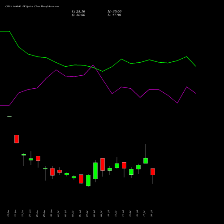Viewport: 224px width, 224px height.
Task: Click the red candlestick for 09 Jul
Action: [103, 164]
